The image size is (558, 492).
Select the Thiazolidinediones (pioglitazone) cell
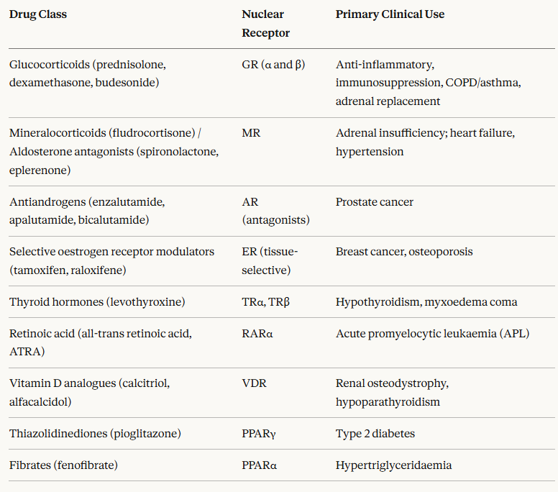[95, 434]
